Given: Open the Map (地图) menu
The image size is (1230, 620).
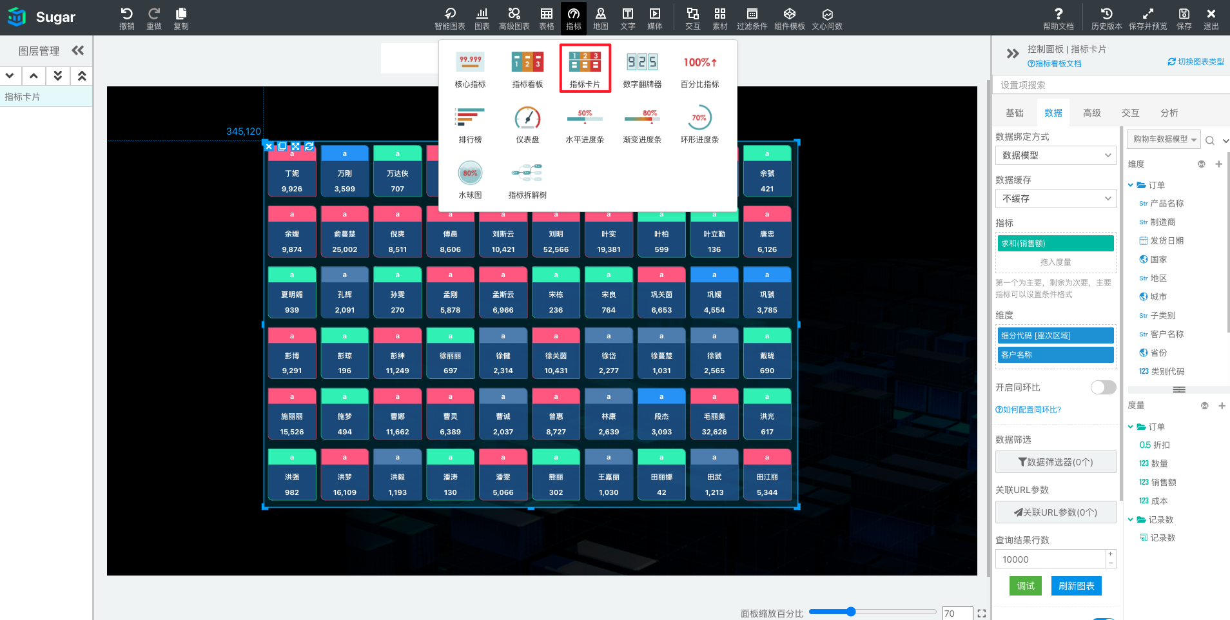Looking at the screenshot, I should [600, 18].
